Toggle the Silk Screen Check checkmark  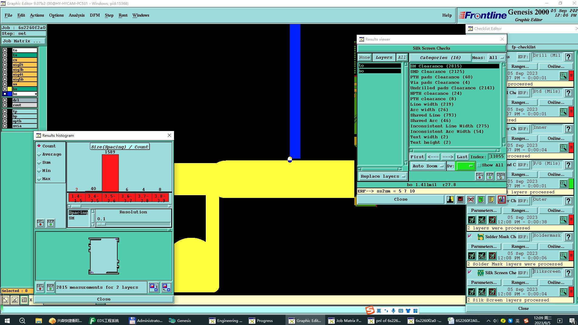point(470,272)
